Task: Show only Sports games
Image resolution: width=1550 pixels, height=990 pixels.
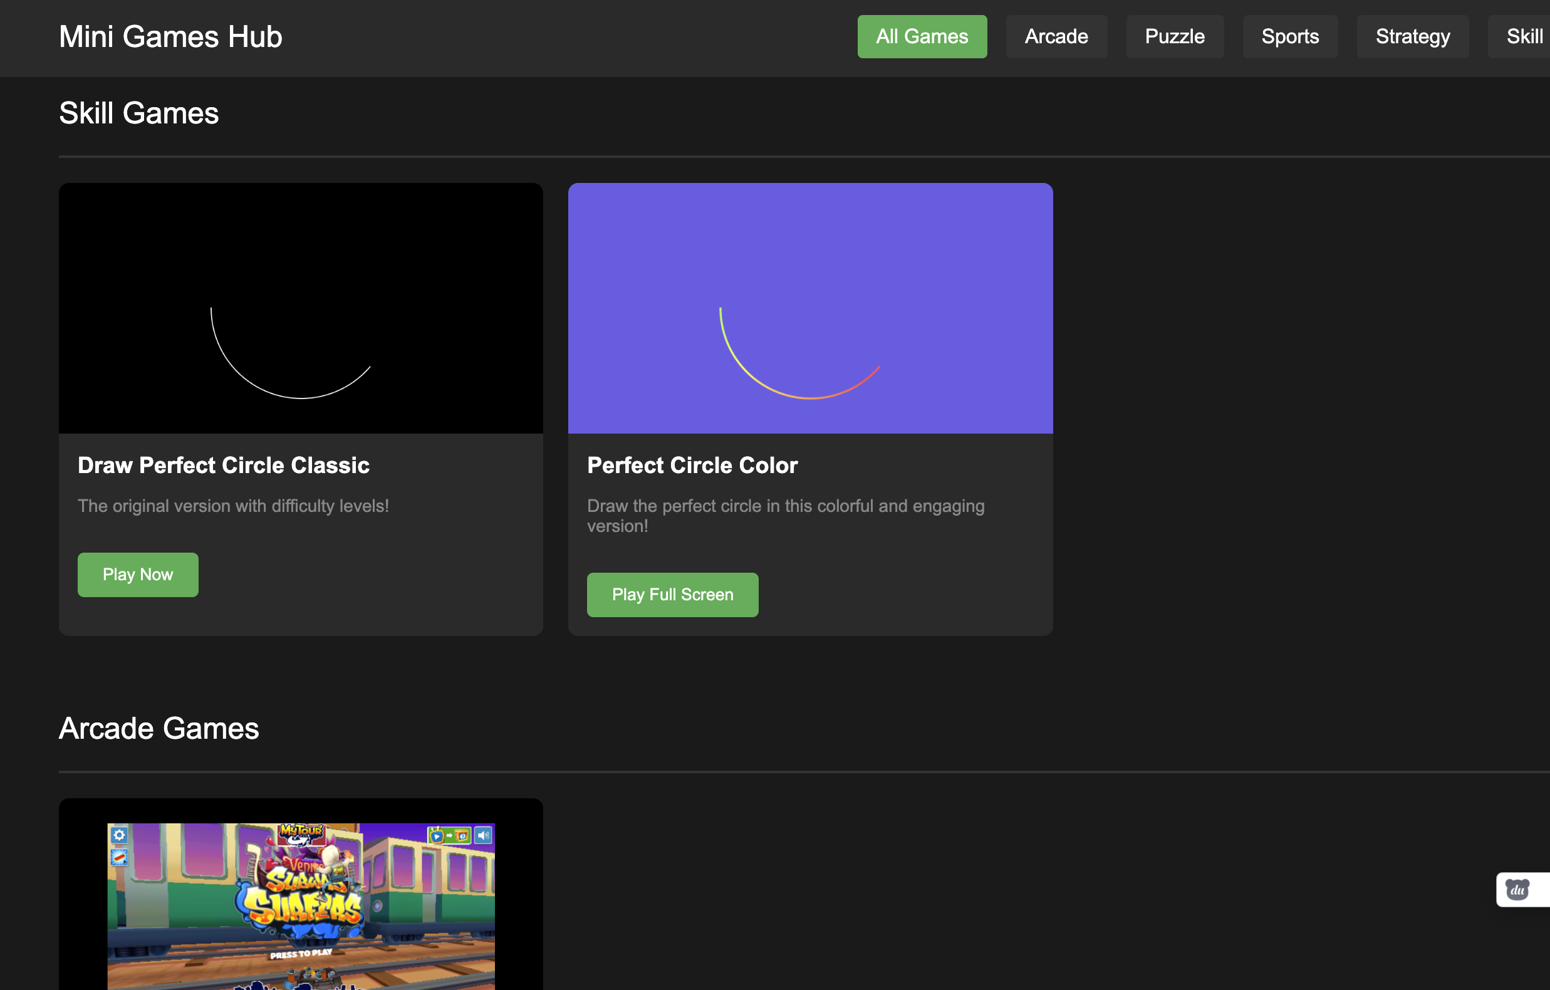Action: click(1290, 37)
